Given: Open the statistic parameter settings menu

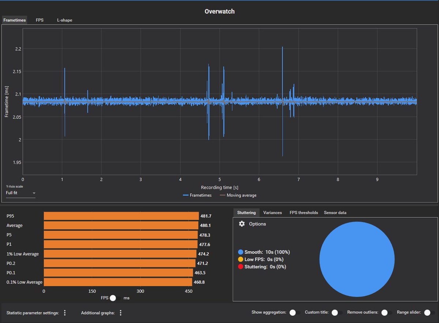Looking at the screenshot, I should pos(65,313).
